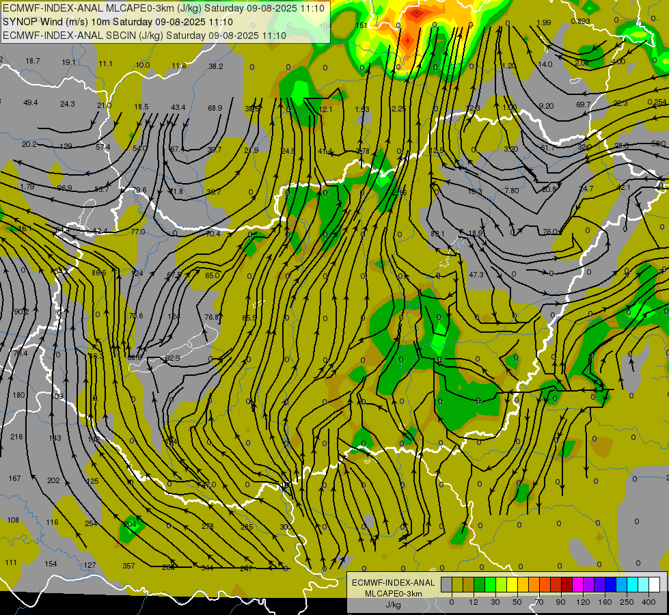Click the legend tick label 250
Screen dimensions: 669x615
coord(627,602)
